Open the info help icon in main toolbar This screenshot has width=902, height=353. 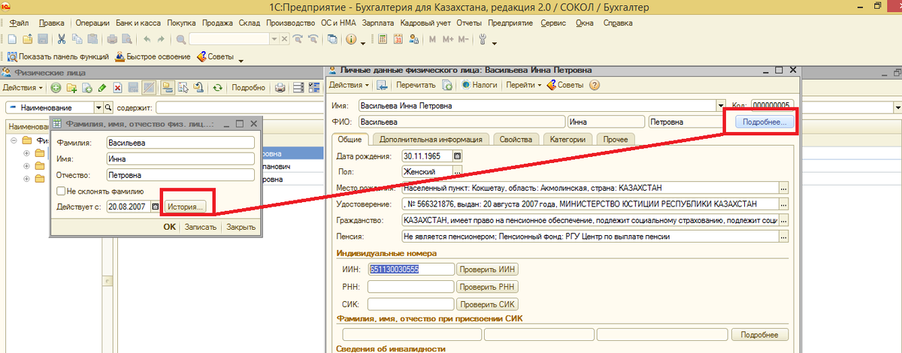(350, 39)
